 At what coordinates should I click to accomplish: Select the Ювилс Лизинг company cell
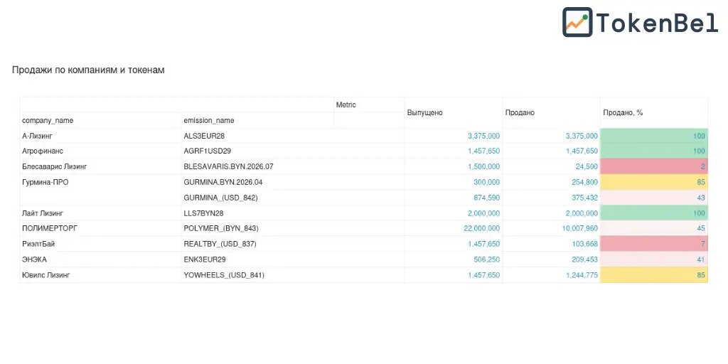(46, 275)
